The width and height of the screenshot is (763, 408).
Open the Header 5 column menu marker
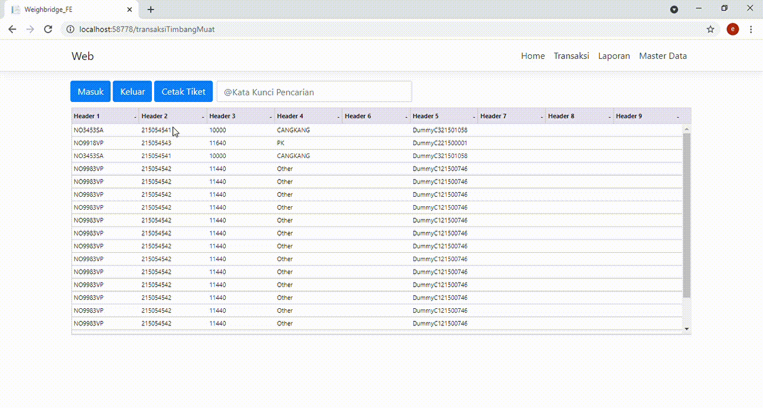tap(474, 117)
